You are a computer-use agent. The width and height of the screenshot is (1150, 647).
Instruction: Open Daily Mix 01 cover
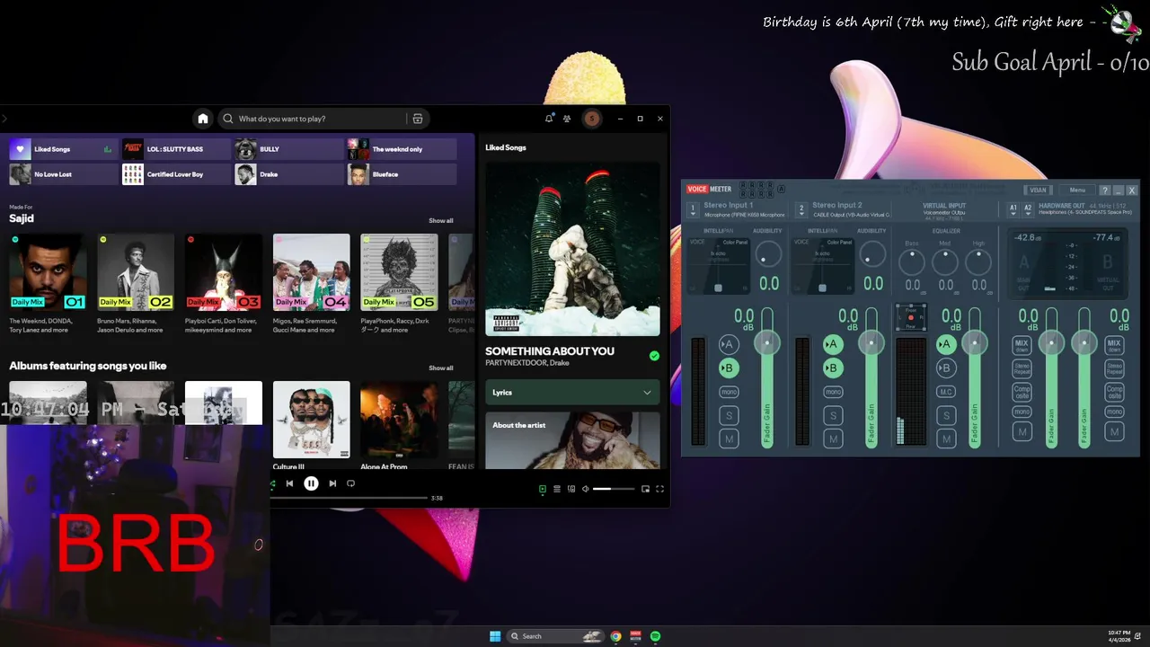pos(48,272)
